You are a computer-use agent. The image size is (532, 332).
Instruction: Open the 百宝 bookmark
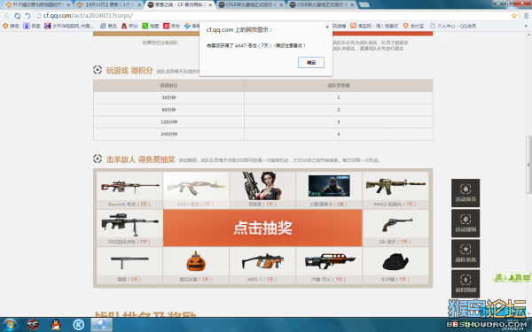point(32,26)
